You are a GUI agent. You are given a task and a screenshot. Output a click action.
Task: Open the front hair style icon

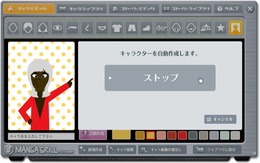(28, 28)
